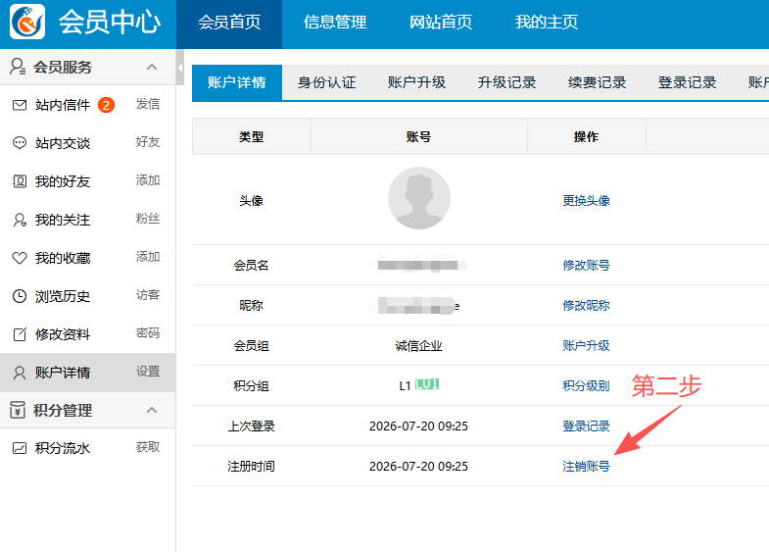The width and height of the screenshot is (769, 552).
Task: Click the 积分流水 chart icon
Action: [x=20, y=448]
